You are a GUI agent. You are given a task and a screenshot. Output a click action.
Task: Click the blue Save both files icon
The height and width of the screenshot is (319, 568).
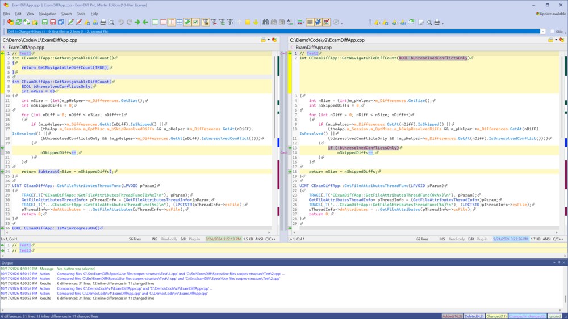[61, 23]
